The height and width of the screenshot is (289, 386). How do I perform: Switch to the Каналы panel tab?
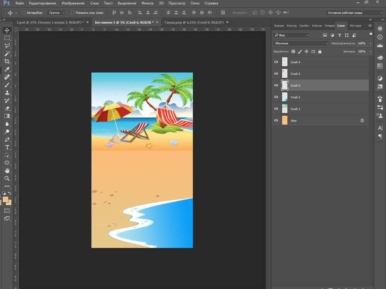click(279, 26)
